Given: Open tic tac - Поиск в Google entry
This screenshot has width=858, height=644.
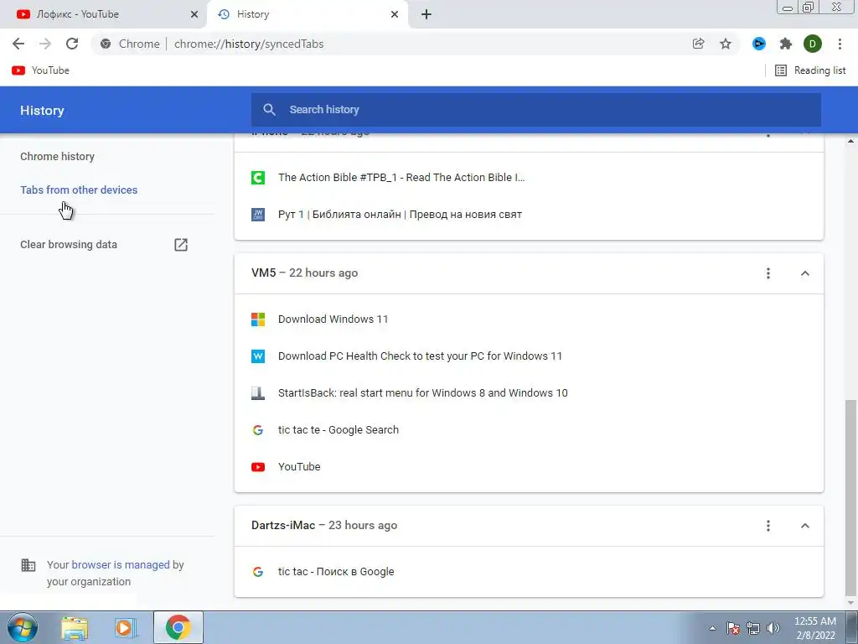Looking at the screenshot, I should [x=336, y=572].
